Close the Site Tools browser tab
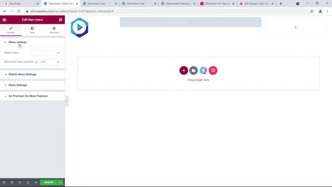332x187 pixels. pyautogui.click(x=38, y=4)
